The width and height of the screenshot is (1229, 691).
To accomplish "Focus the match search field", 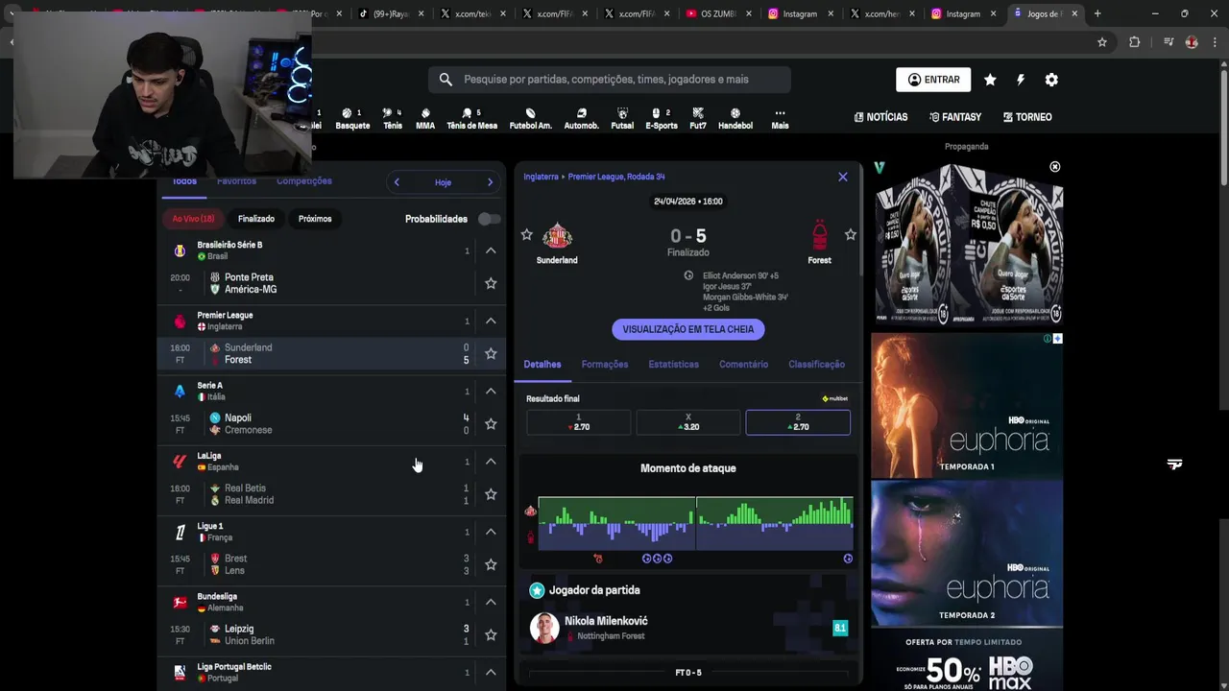I will click(x=610, y=80).
